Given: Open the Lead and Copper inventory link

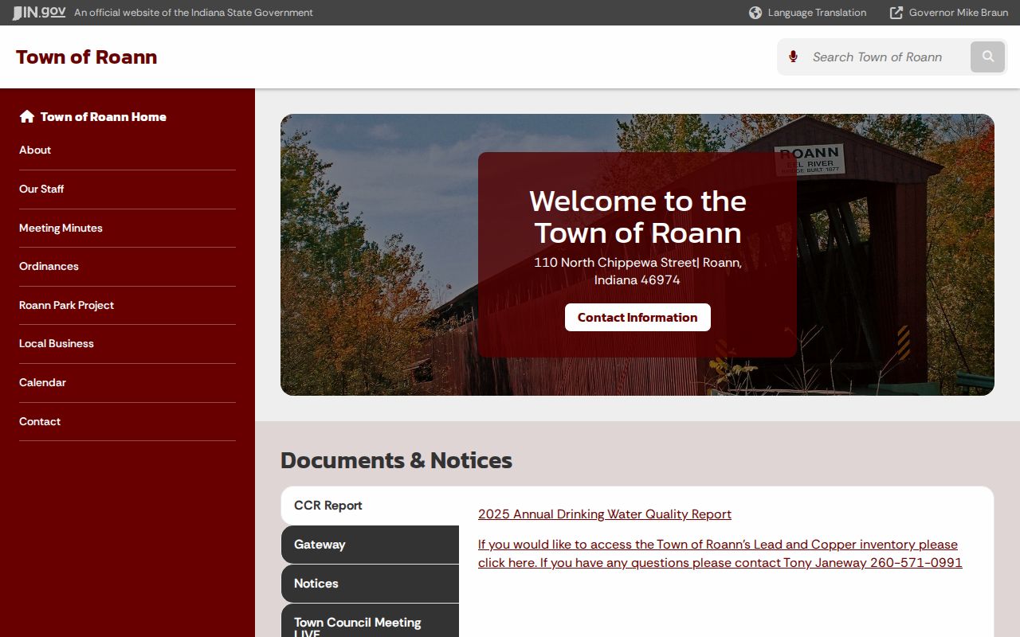Looking at the screenshot, I should tap(720, 553).
